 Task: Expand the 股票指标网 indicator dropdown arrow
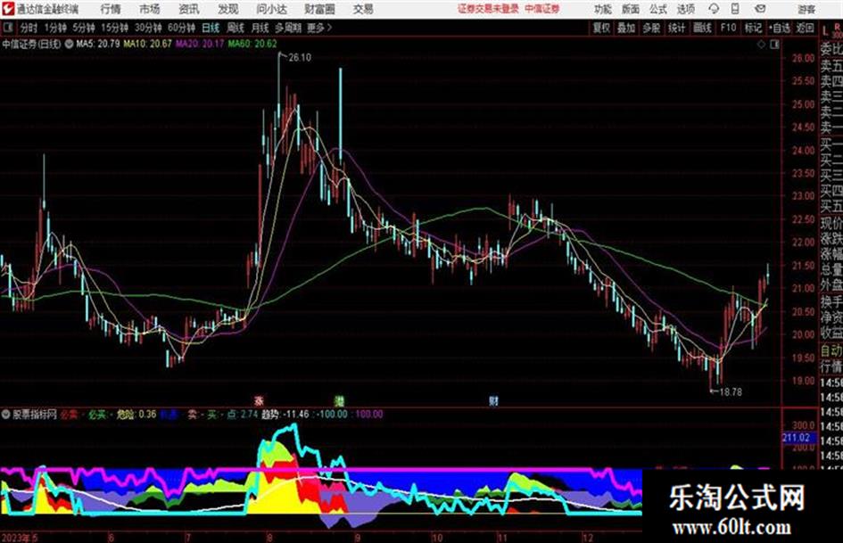(5, 415)
